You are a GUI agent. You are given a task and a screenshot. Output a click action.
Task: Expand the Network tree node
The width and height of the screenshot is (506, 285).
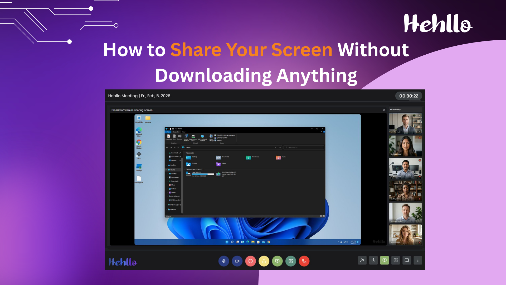click(x=166, y=210)
